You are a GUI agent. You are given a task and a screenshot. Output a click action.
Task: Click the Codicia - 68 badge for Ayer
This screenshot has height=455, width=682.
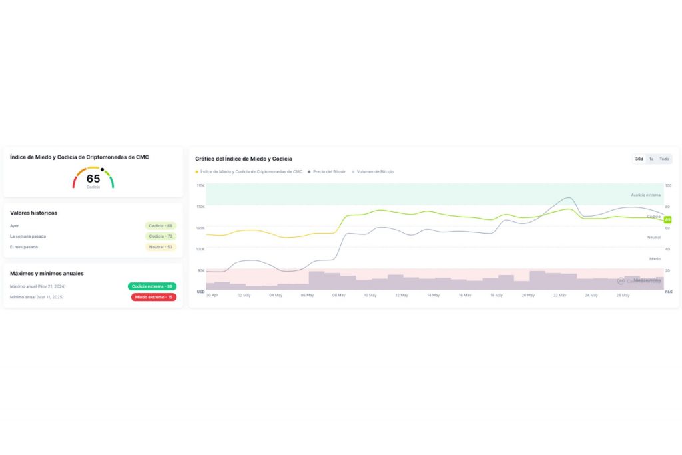[x=161, y=226]
